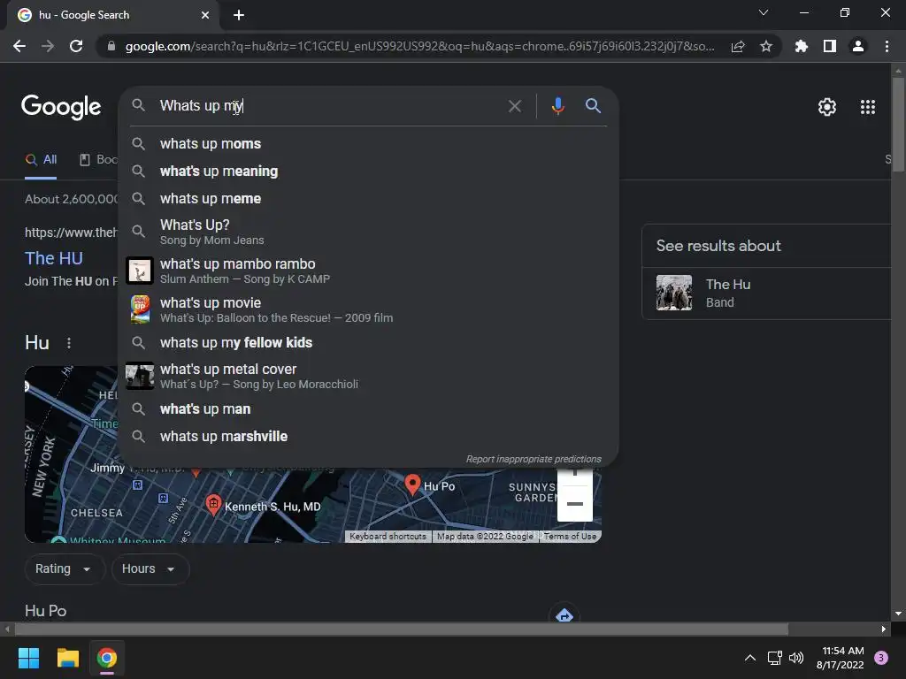Click into the search input field
The image size is (906, 679).
click(x=329, y=106)
